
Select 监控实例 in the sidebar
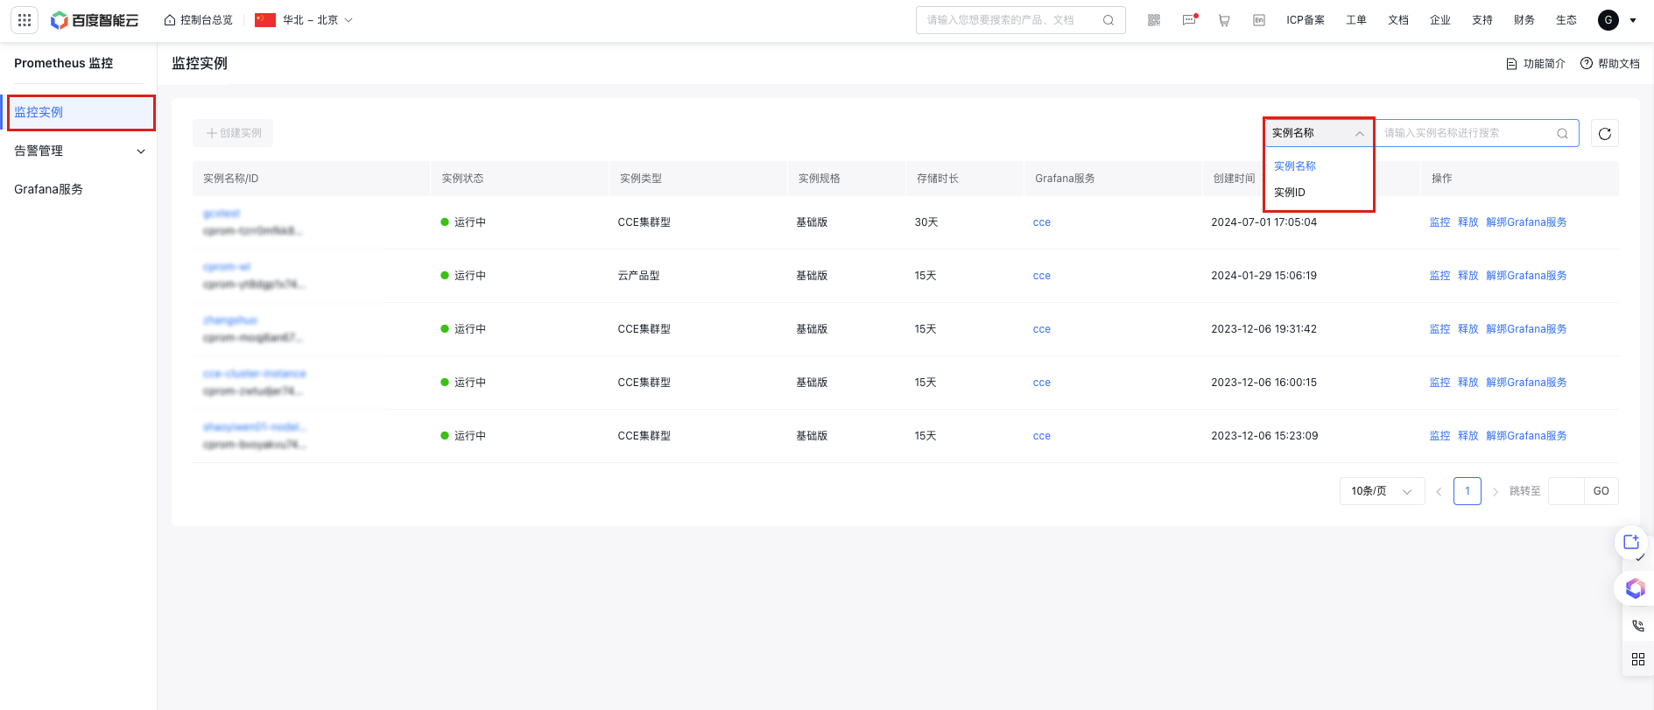click(x=79, y=112)
